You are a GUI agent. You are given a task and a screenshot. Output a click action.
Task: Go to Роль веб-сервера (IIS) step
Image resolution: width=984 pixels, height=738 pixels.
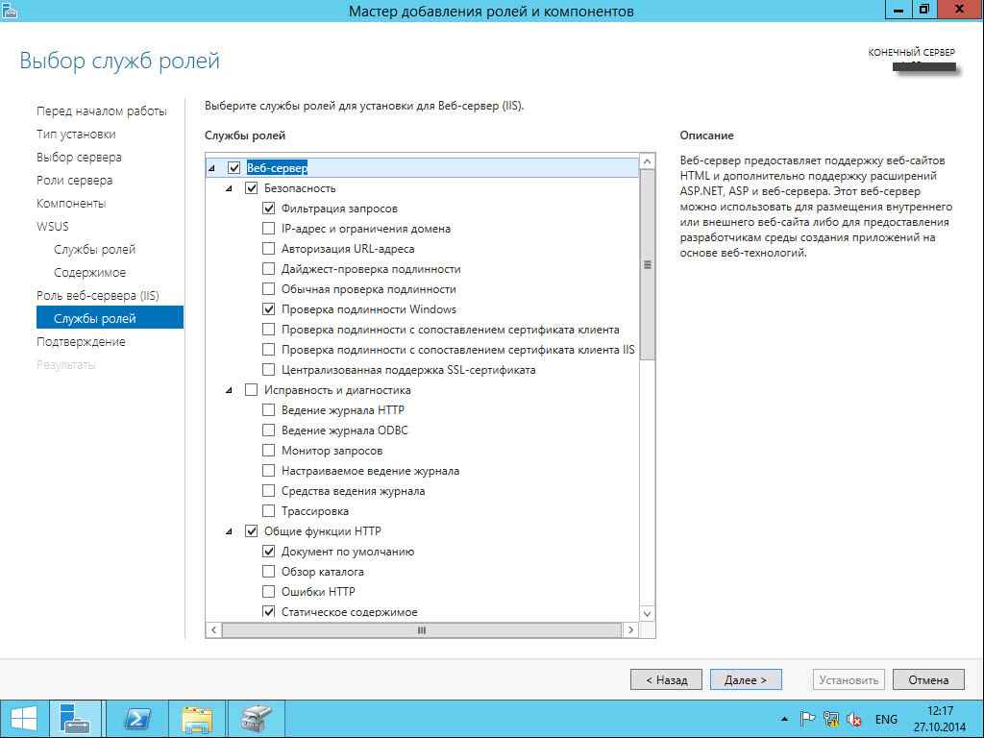pos(98,296)
